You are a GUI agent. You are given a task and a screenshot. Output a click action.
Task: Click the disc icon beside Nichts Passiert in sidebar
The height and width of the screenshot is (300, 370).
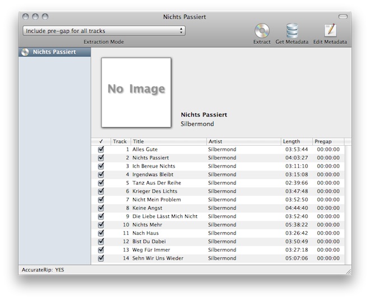click(25, 52)
